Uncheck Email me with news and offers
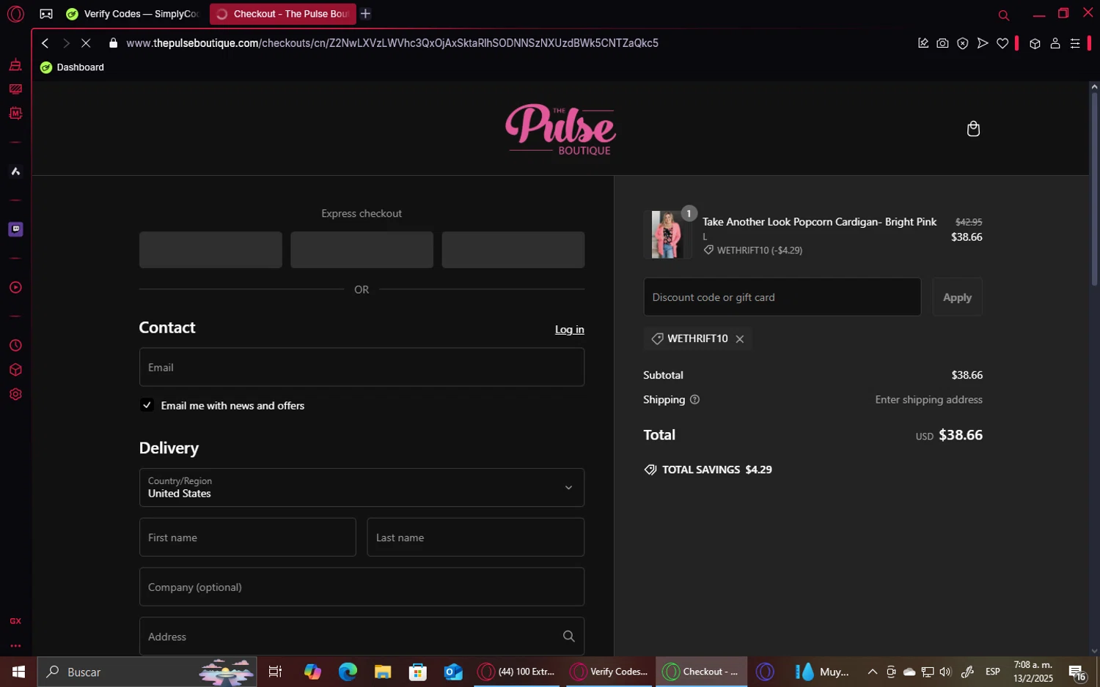The width and height of the screenshot is (1100, 687). [x=147, y=405]
